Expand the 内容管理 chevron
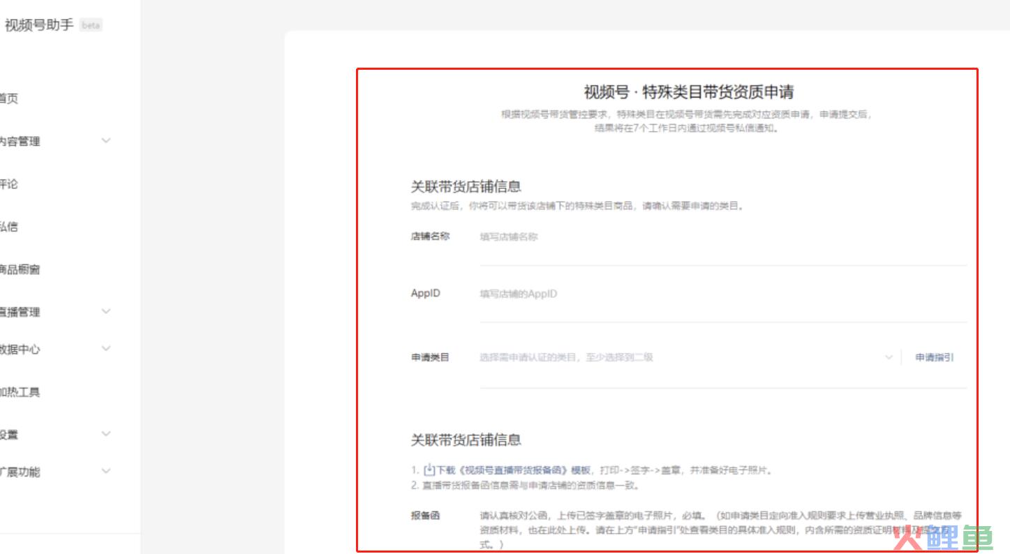The image size is (1010, 554). 106,140
